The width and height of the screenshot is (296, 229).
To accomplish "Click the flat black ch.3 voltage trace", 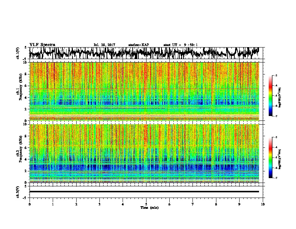I will [x=144, y=192].
